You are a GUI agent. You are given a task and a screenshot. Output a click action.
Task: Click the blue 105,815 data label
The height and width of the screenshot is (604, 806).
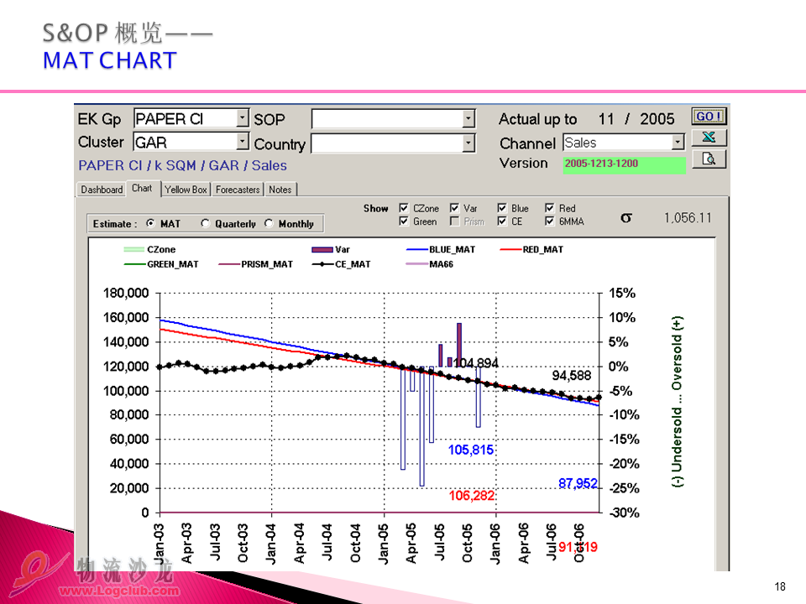[x=470, y=450]
